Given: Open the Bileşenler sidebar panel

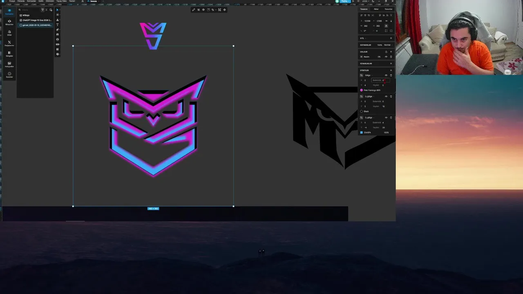Looking at the screenshot, I should click(9, 22).
